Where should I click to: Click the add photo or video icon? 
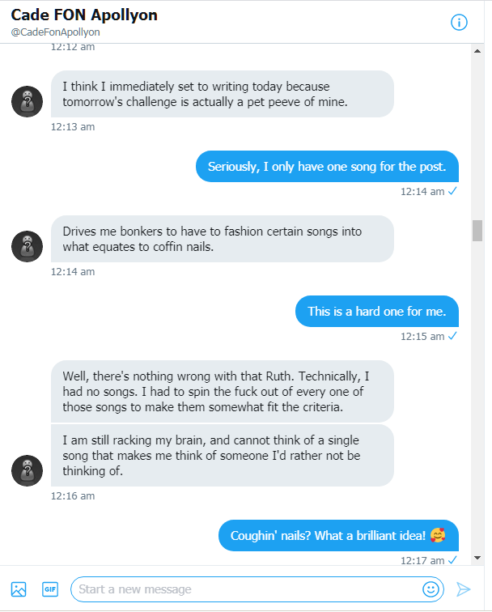tap(19, 589)
